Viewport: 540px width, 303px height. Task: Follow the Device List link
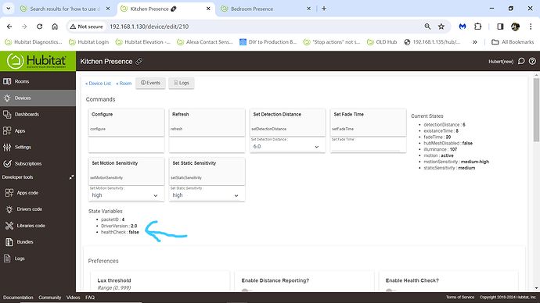click(98, 84)
